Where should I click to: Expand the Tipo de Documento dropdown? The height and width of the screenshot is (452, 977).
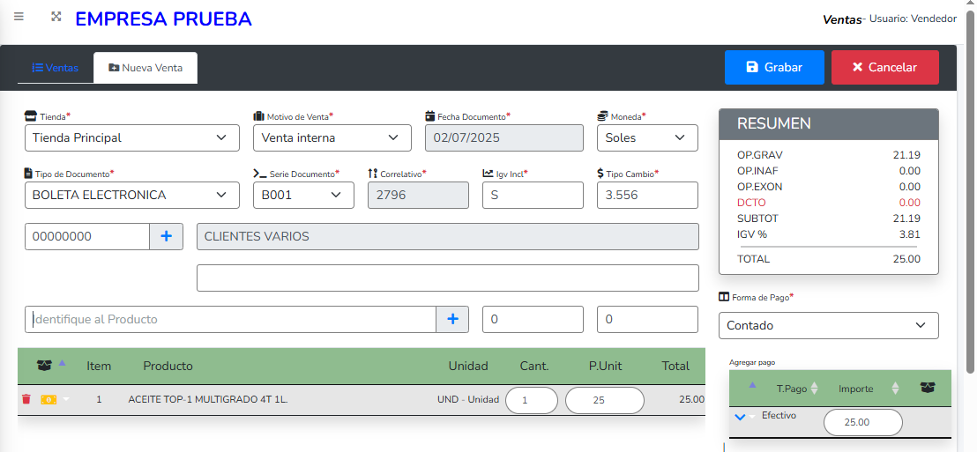tap(132, 195)
